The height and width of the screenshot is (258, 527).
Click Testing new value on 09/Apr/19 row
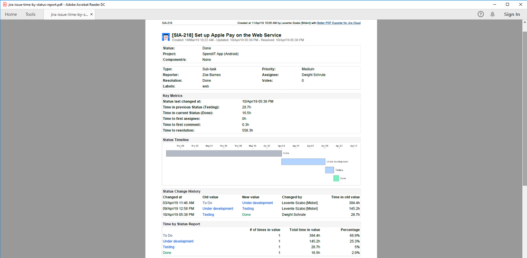pyautogui.click(x=248, y=208)
